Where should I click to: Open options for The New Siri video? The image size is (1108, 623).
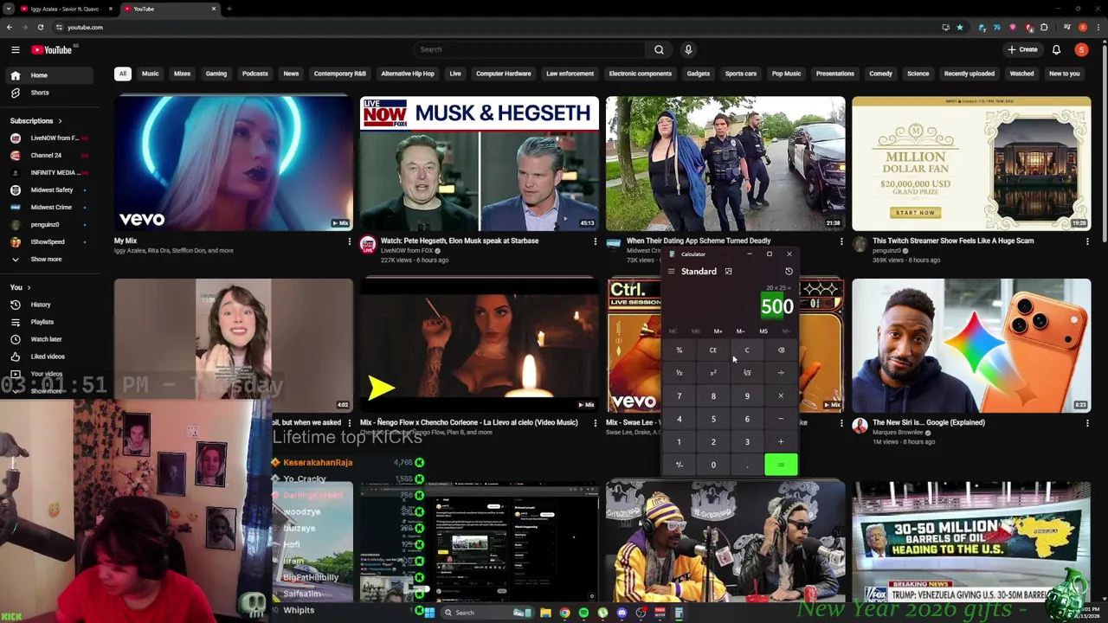pos(1087,424)
